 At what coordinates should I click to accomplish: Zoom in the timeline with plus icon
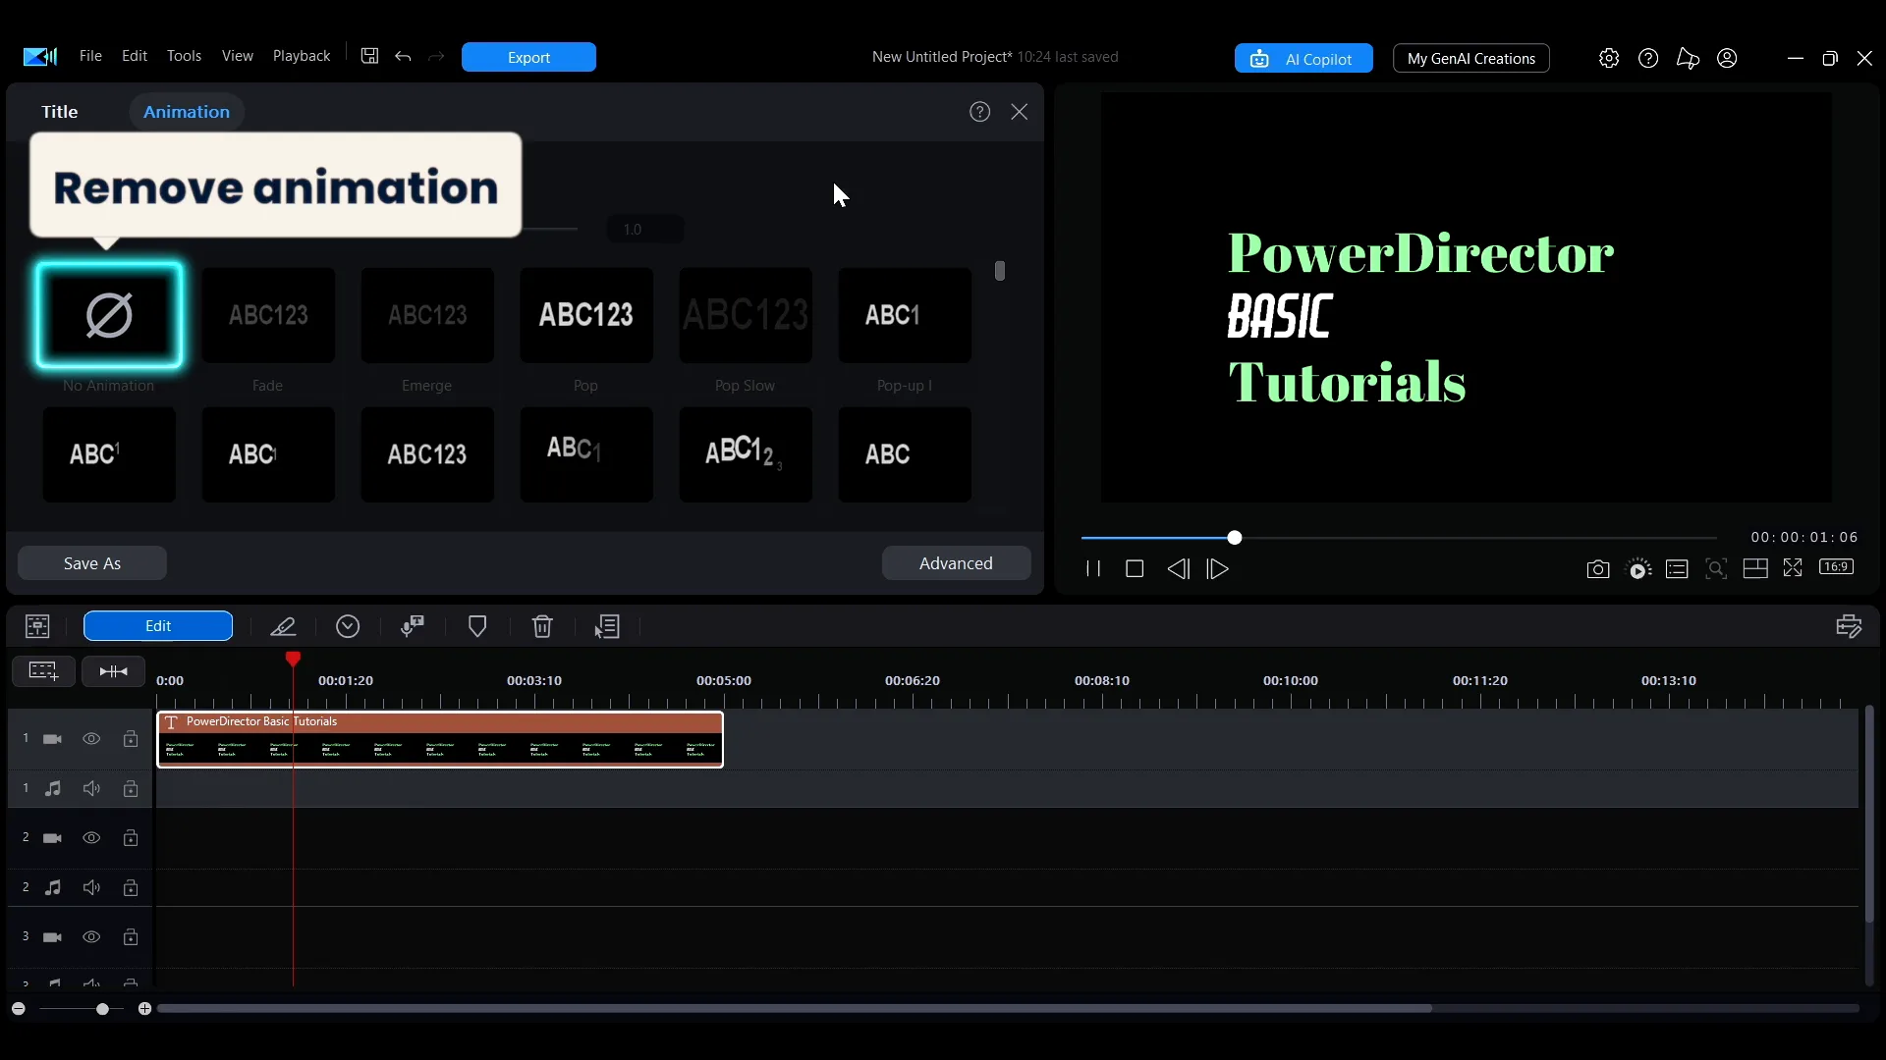144,1009
